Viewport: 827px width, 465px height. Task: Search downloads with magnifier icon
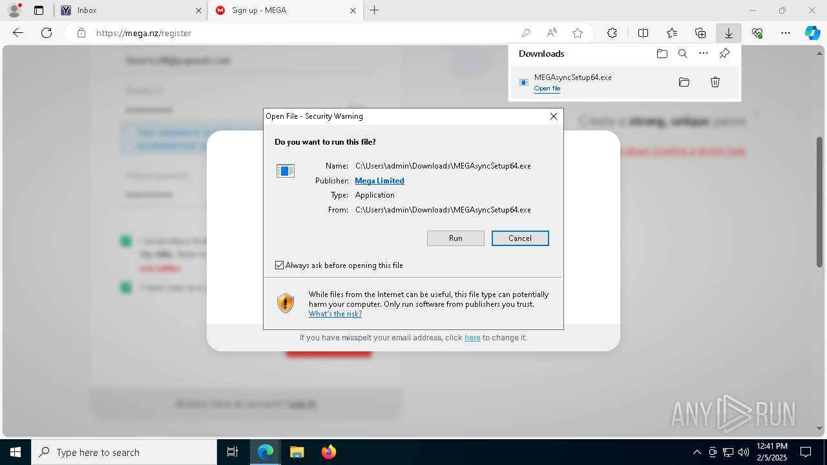pos(683,54)
